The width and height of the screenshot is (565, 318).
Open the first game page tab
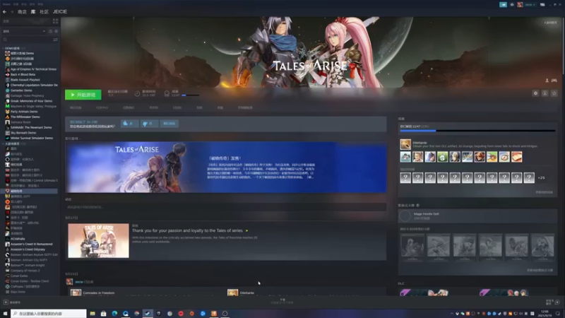coord(76,108)
